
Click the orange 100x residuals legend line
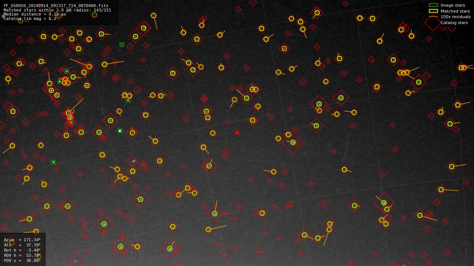click(433, 17)
